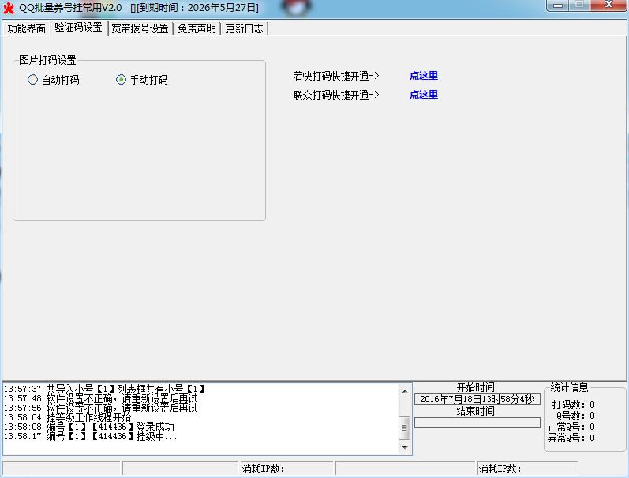The height and width of the screenshot is (478, 629).
Task: Open 点这里 link for 联众打码
Action: [x=424, y=94]
